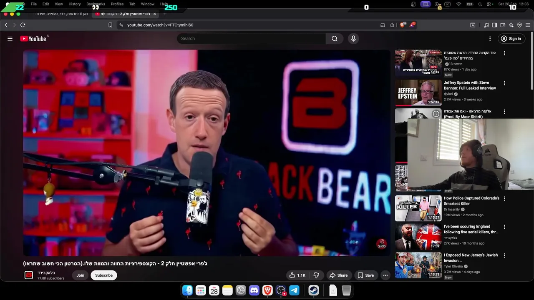The image size is (534, 300).
Task: Open site settings icon in address bar
Action: [121, 25]
